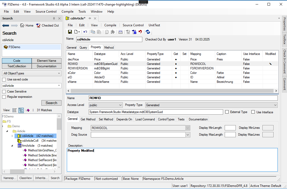Show Checked Out items list
287x189 pixels.
(48, 25)
